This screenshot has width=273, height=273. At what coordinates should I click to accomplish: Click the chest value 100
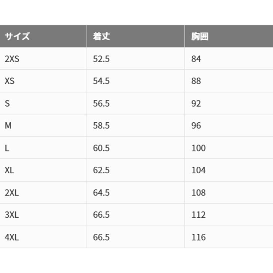pyautogui.click(x=198, y=148)
